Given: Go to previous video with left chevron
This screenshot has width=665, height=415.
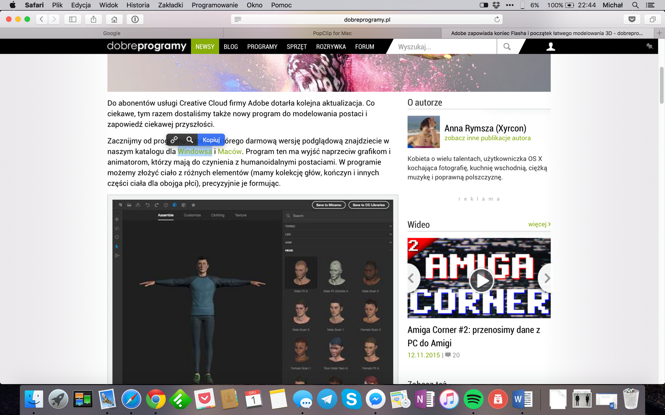Looking at the screenshot, I should coord(412,278).
